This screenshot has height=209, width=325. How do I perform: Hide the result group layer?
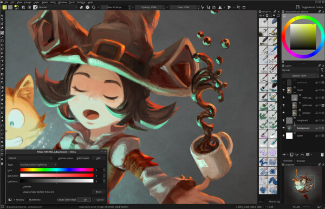click(283, 90)
